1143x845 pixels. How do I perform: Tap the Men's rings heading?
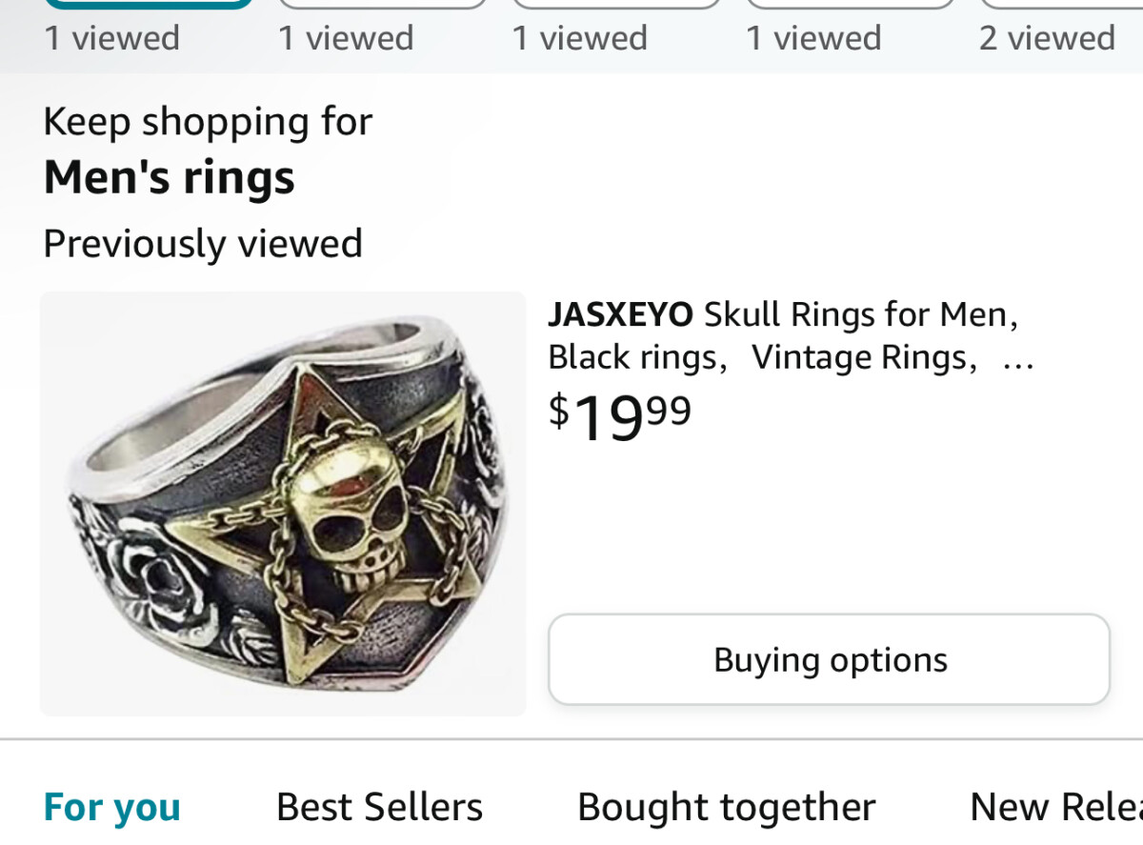pos(170,177)
